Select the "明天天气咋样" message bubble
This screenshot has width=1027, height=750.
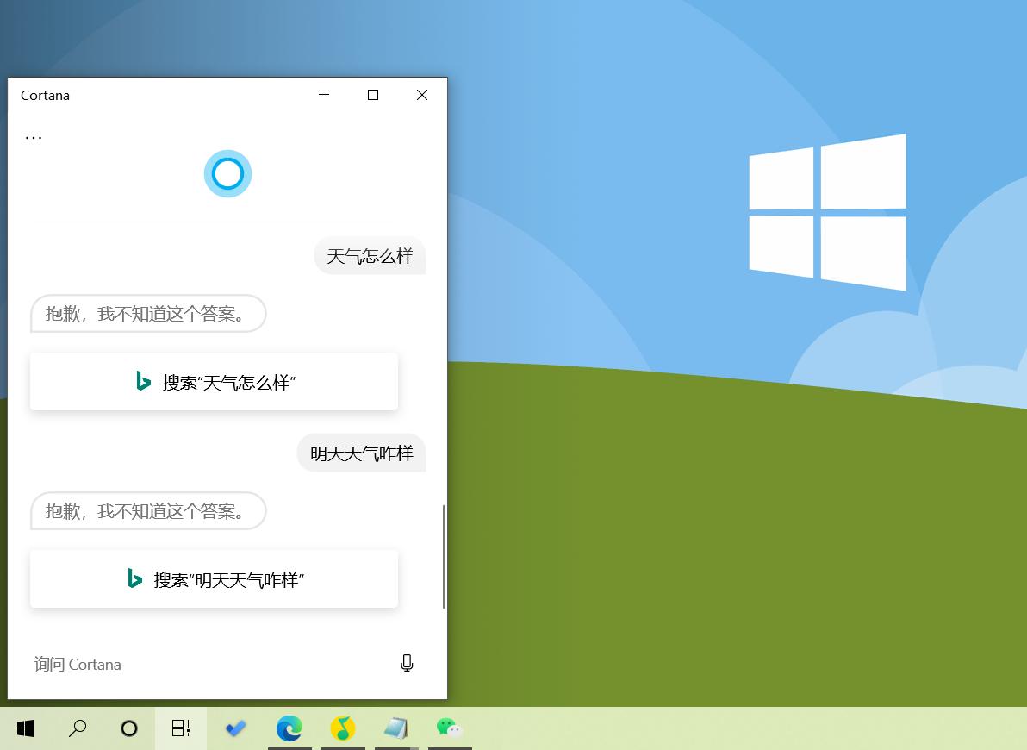[362, 453]
